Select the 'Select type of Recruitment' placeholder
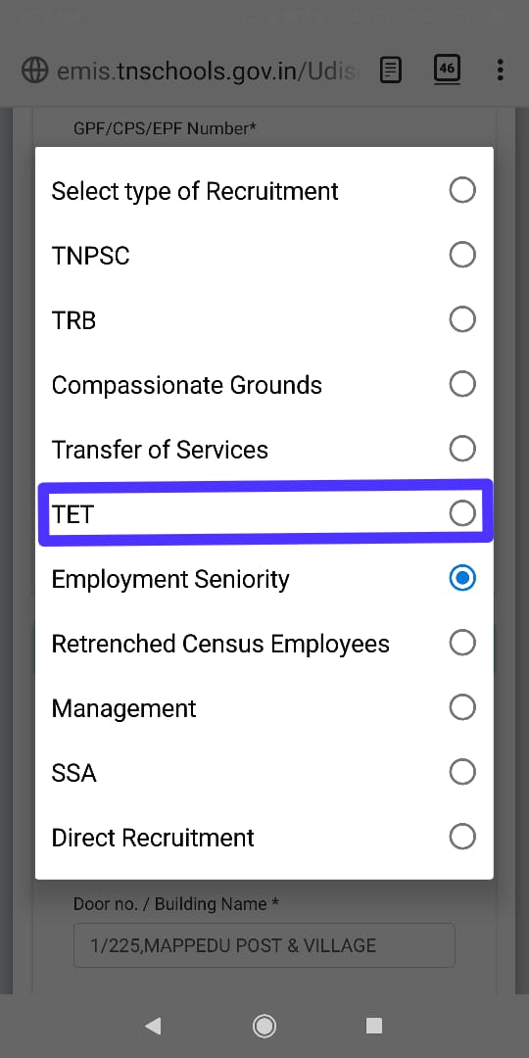The image size is (529, 1058). [x=264, y=191]
